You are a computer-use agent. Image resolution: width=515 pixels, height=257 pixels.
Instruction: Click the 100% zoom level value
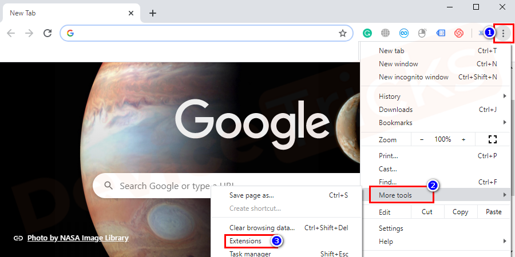click(443, 139)
